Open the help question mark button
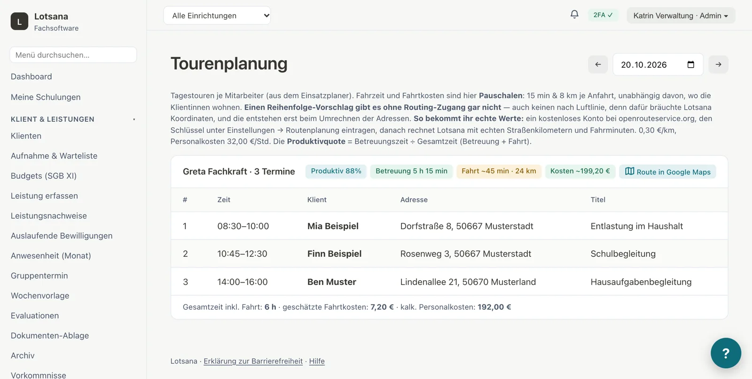Viewport: 752px width, 379px height. (x=726, y=353)
